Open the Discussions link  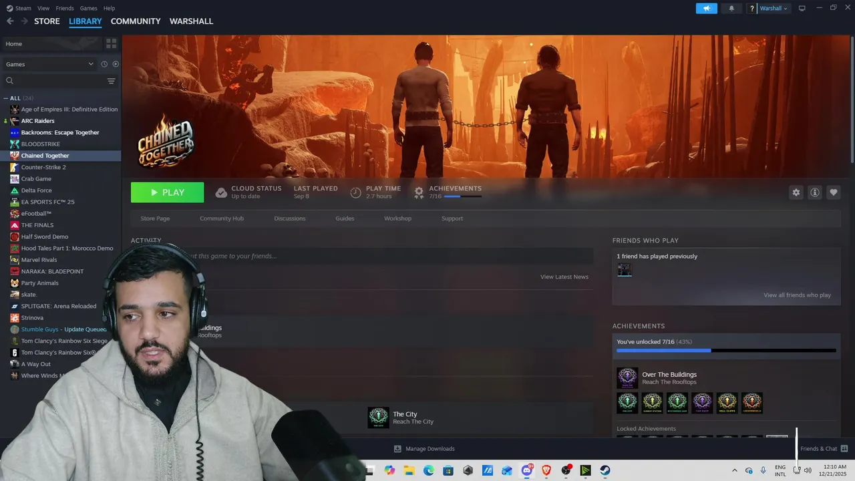pos(290,218)
